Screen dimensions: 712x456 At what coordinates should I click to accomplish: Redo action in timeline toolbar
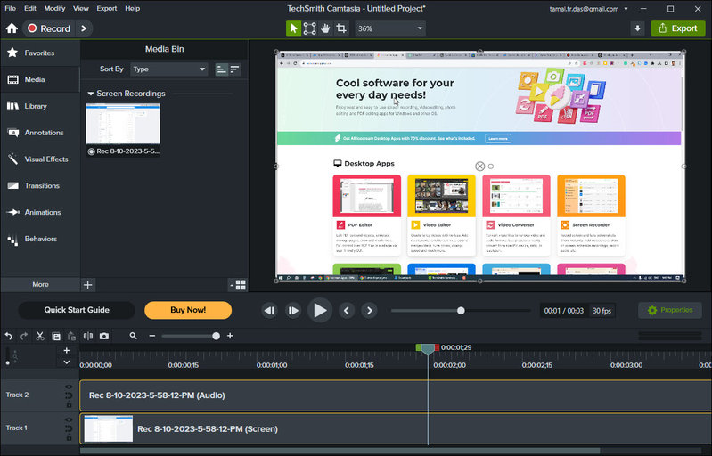(24, 337)
